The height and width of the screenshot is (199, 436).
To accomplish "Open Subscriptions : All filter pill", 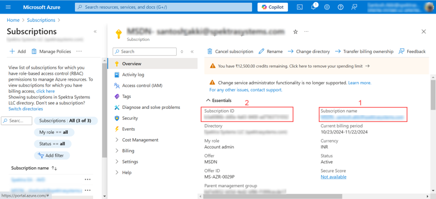I will coord(66,121).
